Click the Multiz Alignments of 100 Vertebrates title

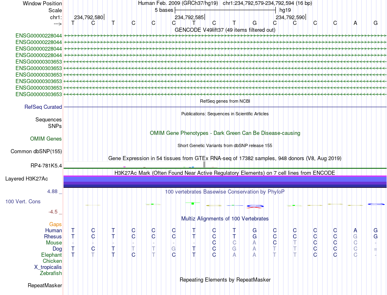(x=225, y=218)
